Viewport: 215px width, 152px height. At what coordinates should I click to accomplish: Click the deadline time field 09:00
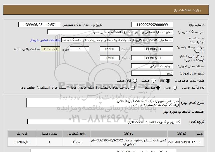click(110, 49)
